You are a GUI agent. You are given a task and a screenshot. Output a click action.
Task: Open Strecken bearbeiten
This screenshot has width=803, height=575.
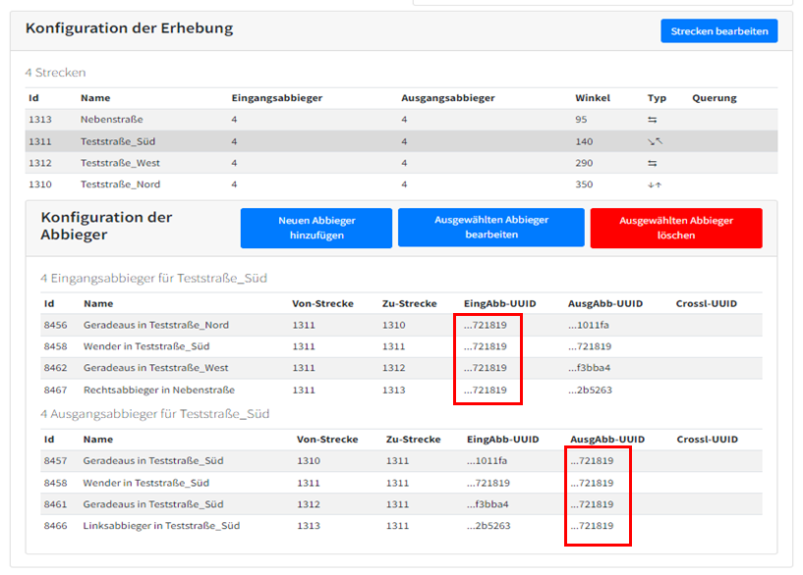coord(719,31)
